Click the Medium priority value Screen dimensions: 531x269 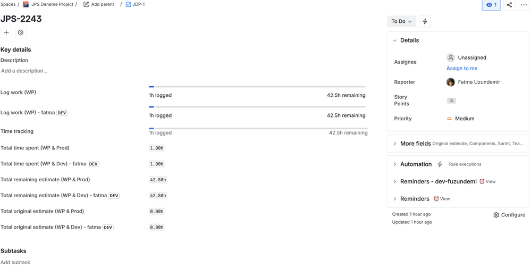465,119
